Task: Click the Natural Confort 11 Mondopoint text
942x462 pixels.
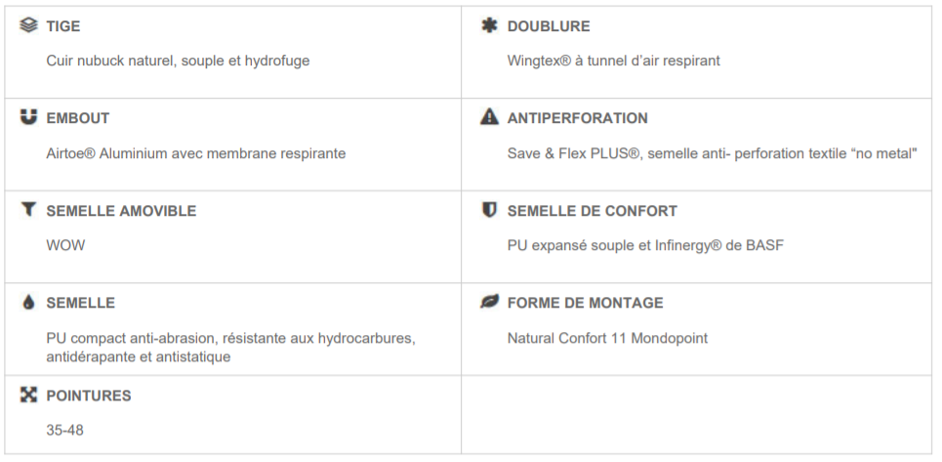Action: click(607, 338)
